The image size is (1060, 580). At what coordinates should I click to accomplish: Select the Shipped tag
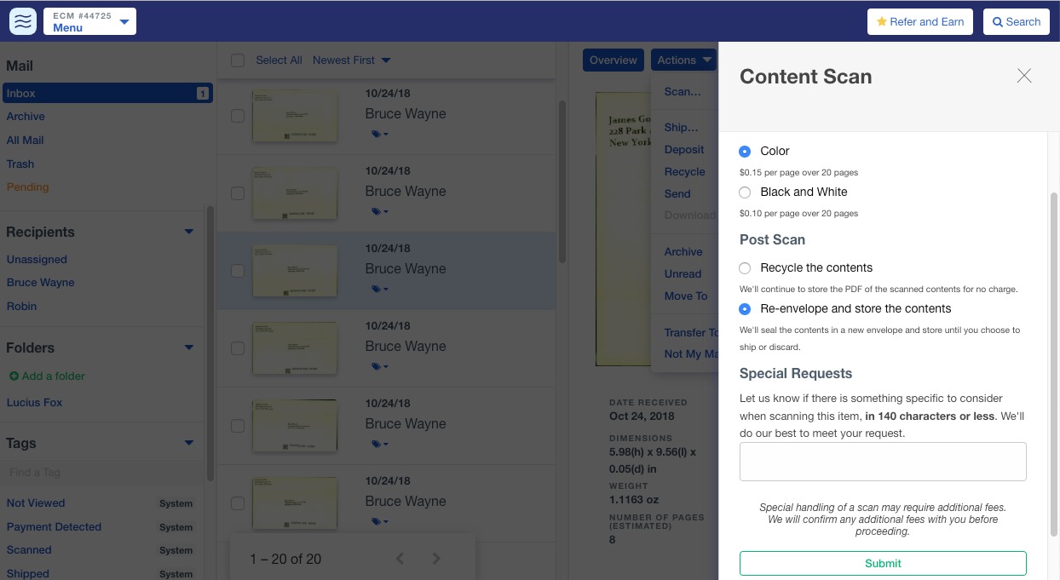pyautogui.click(x=27, y=573)
